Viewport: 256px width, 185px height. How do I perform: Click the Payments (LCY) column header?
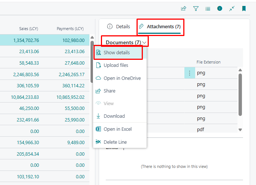70,29
